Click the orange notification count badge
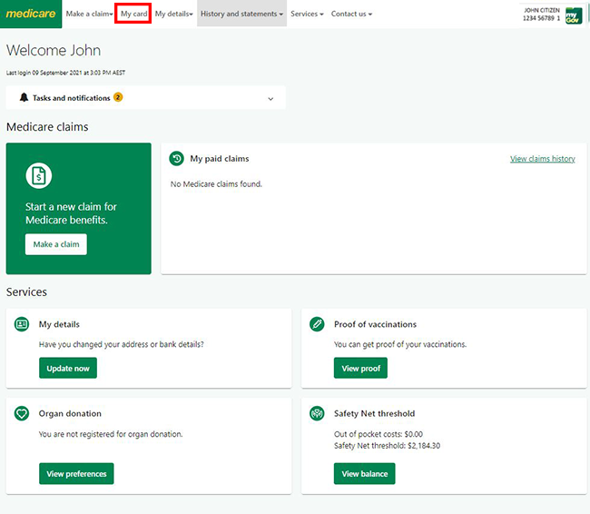This screenshot has width=590, height=514. (118, 97)
